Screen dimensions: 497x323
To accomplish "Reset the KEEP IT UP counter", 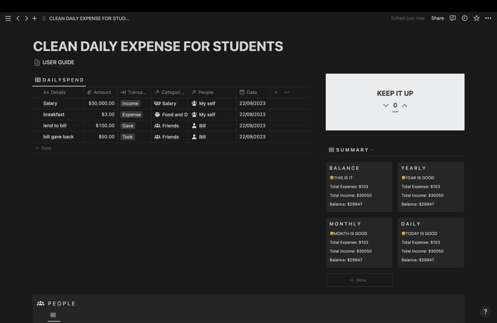I will (395, 112).
